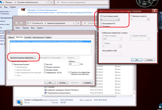This screenshot has height=110, width=162.
Task: Toggle the Число процессоров checkbox
Action: tap(101, 16)
